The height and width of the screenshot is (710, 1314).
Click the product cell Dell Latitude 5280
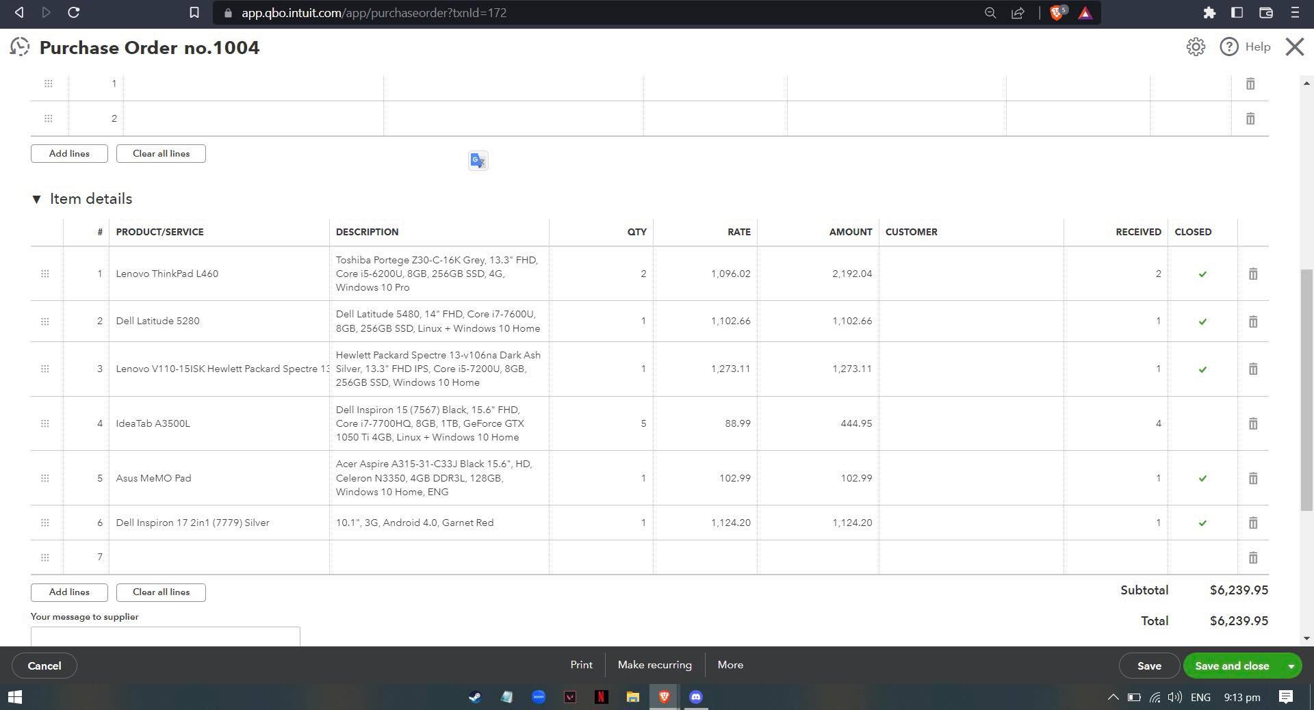[219, 321]
